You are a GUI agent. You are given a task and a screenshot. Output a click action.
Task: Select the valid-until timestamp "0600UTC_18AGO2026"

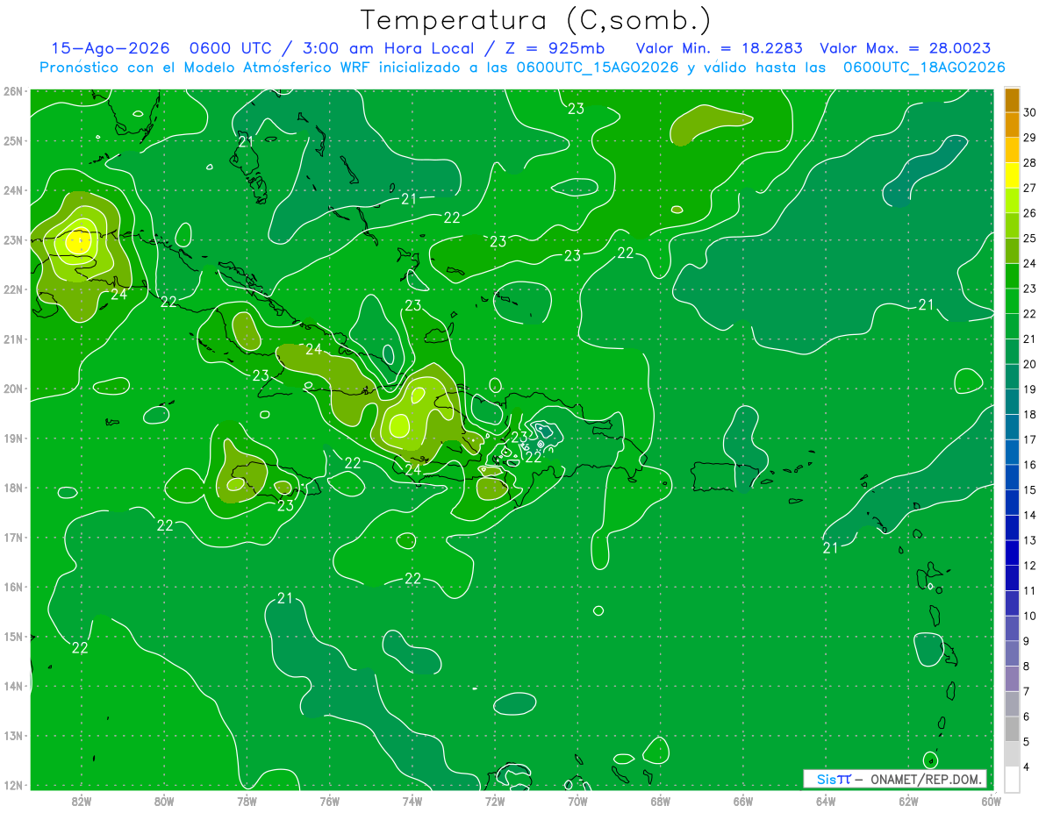click(924, 68)
